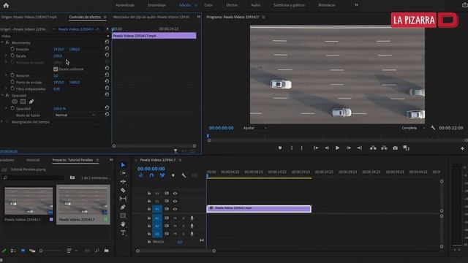Show more workspaces with double chevron
Viewport: 468px width, 263px height.
[x=356, y=5]
